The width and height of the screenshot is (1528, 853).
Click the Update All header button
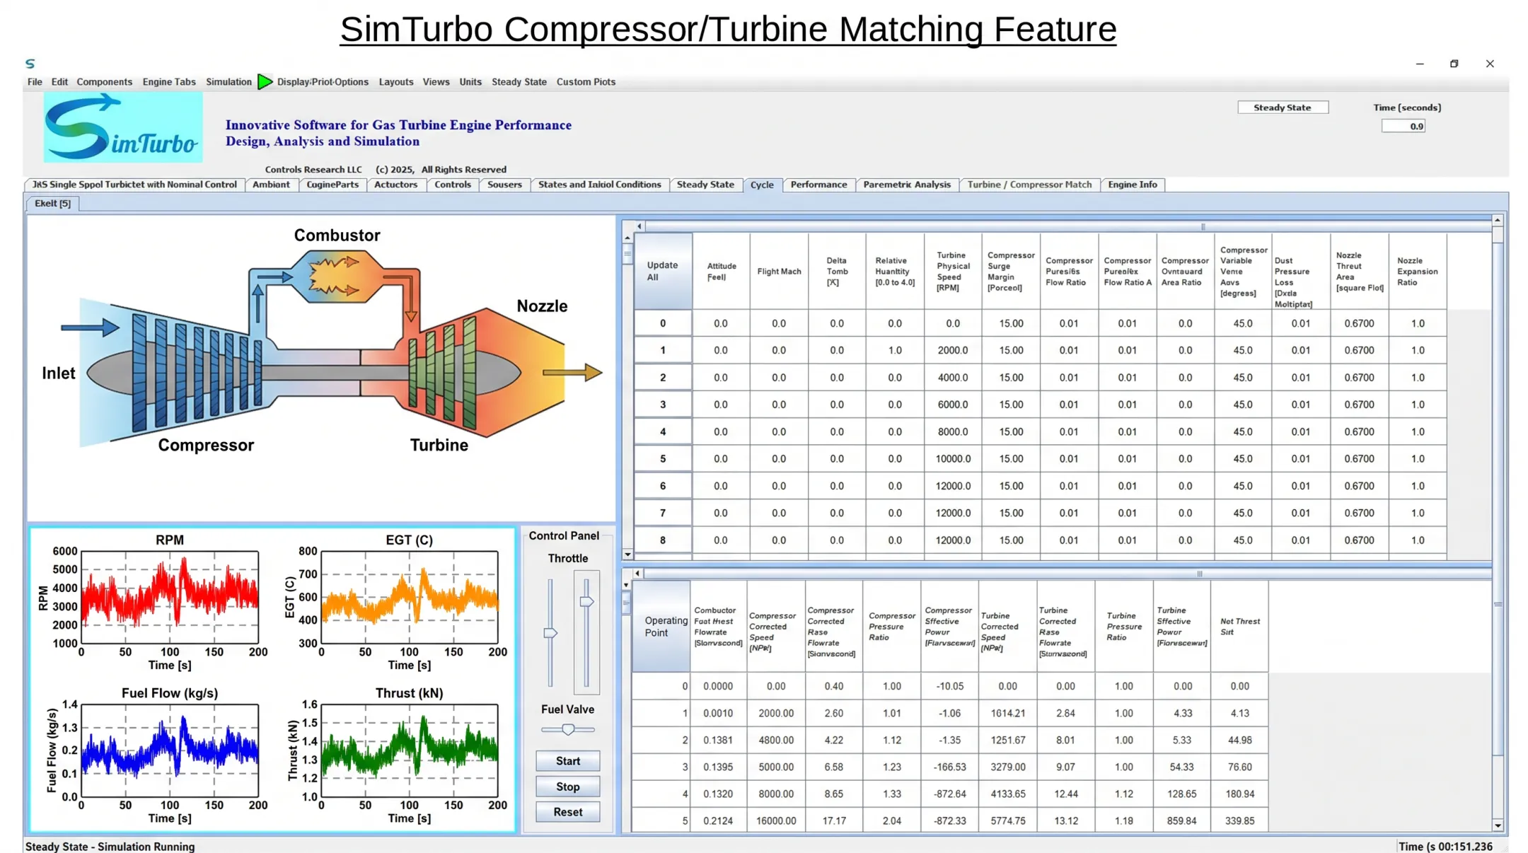point(663,271)
